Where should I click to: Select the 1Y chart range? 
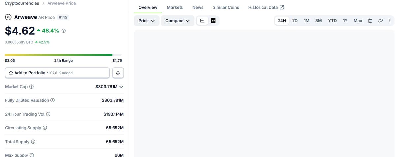click(x=345, y=21)
